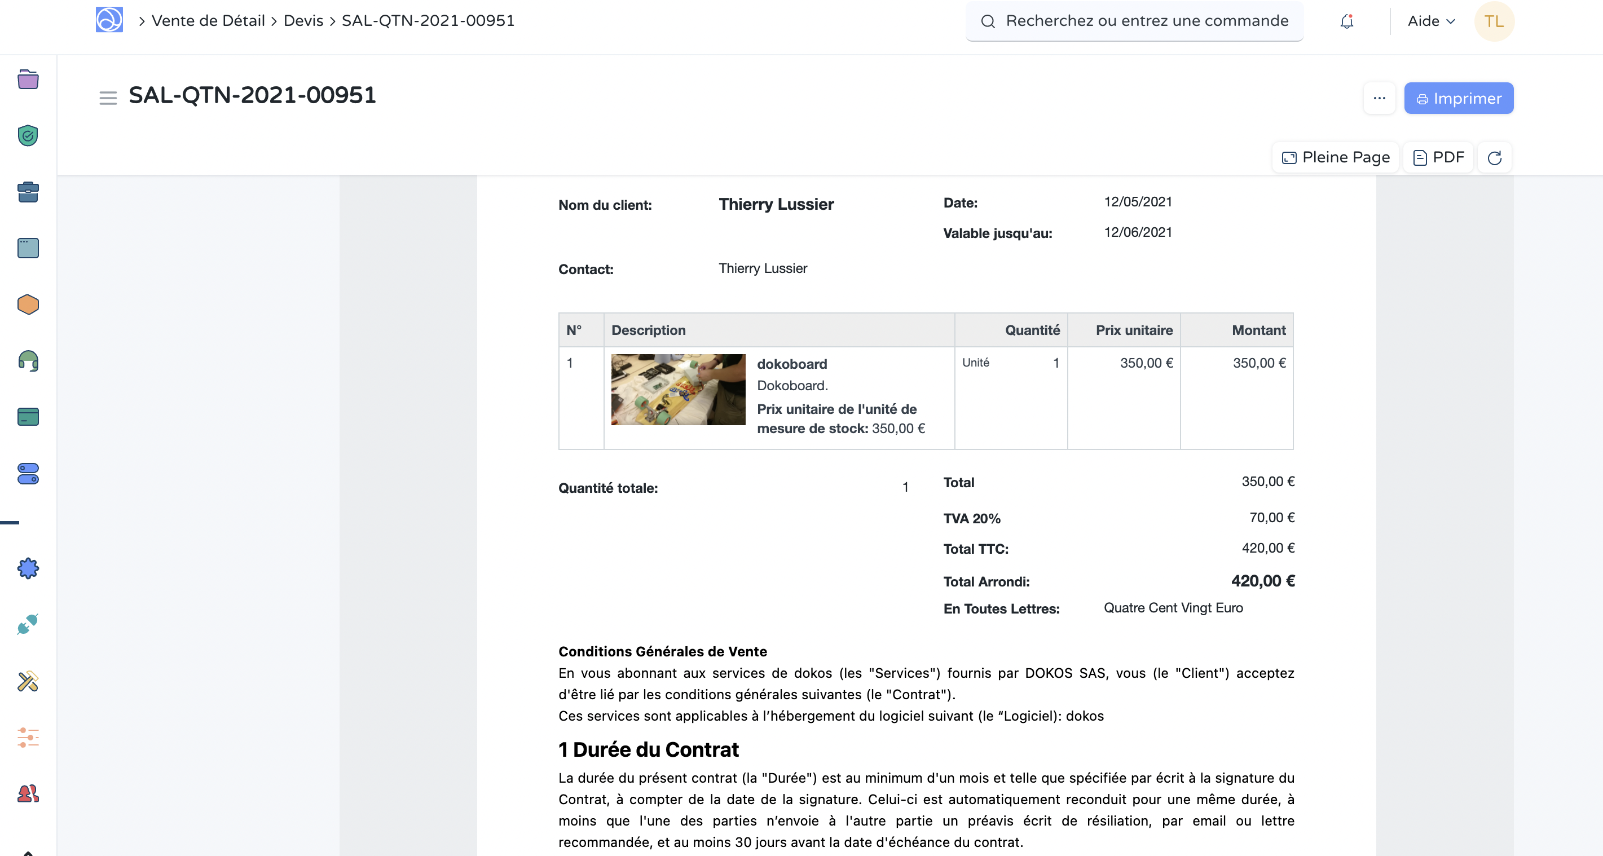Click the Imprimer button
The image size is (1603, 856).
coord(1459,98)
